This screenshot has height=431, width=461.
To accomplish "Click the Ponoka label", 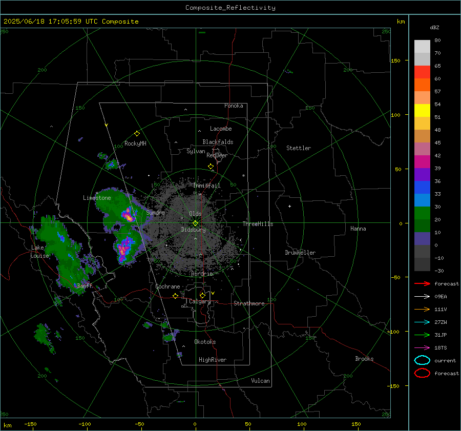I will [234, 106].
